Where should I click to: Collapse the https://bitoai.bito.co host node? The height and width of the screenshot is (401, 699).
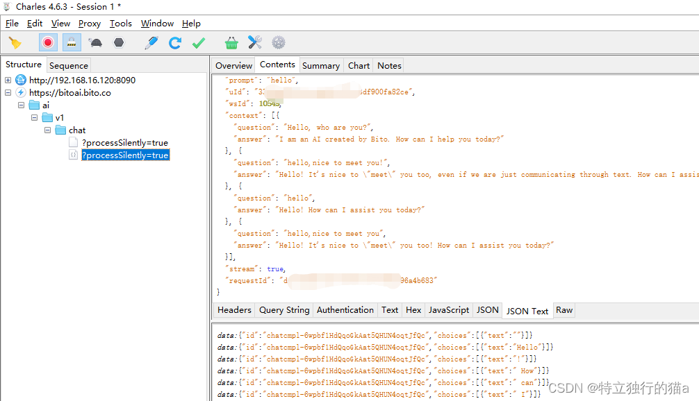click(8, 92)
